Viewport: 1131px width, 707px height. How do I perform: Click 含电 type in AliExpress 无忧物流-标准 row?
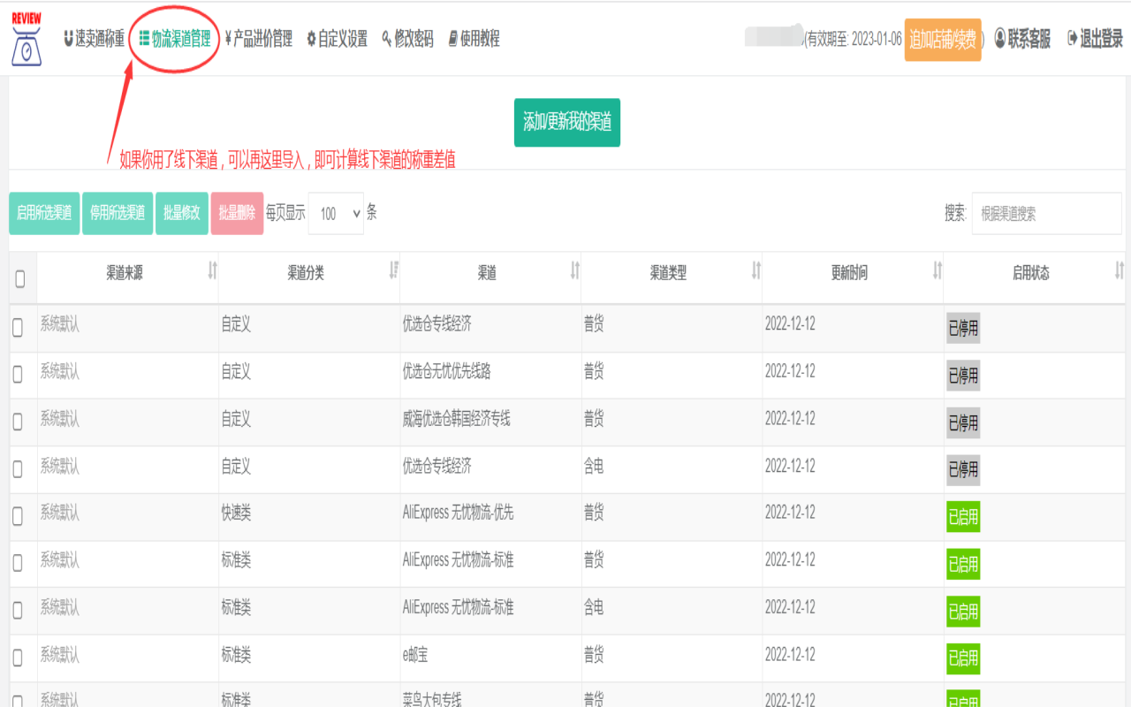pyautogui.click(x=594, y=607)
